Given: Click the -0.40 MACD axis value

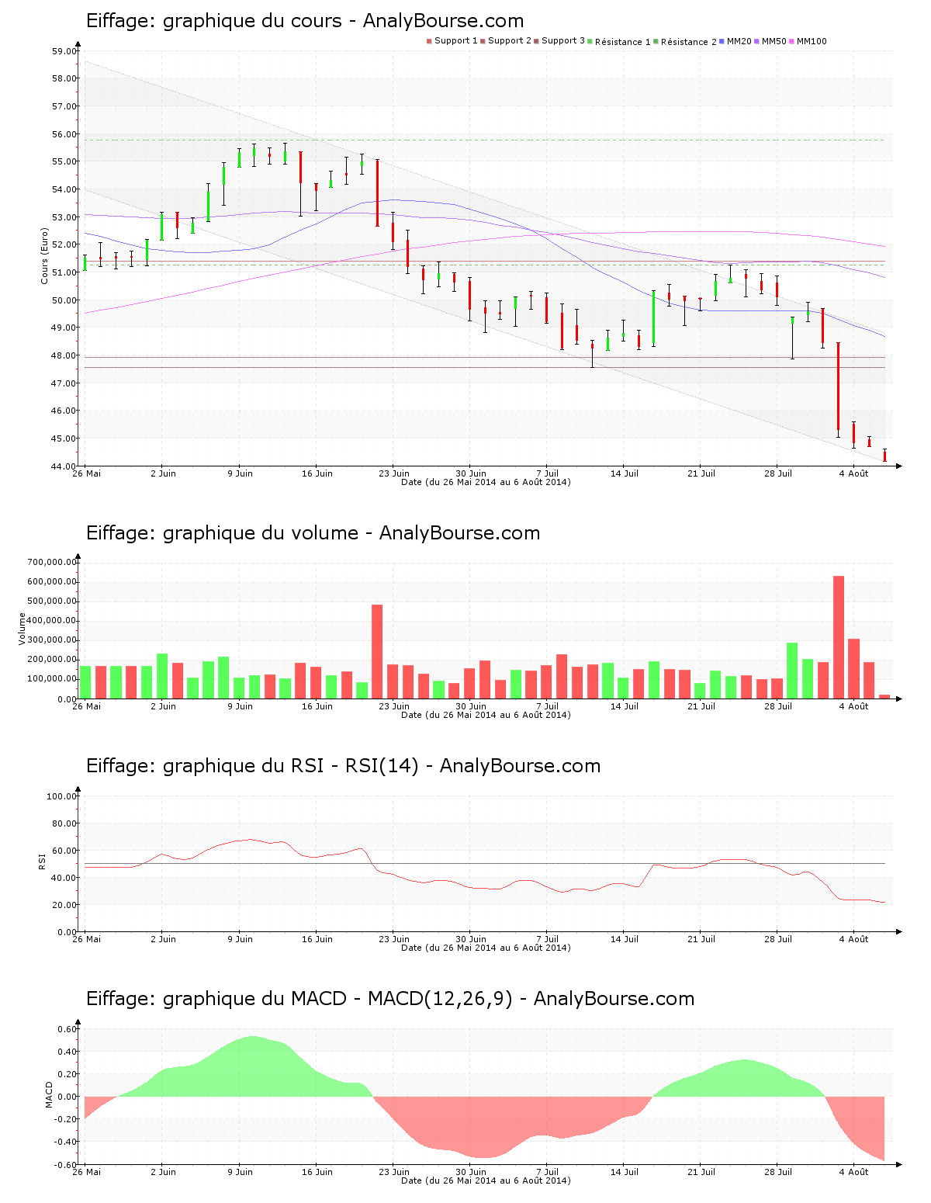Looking at the screenshot, I should click(65, 1142).
